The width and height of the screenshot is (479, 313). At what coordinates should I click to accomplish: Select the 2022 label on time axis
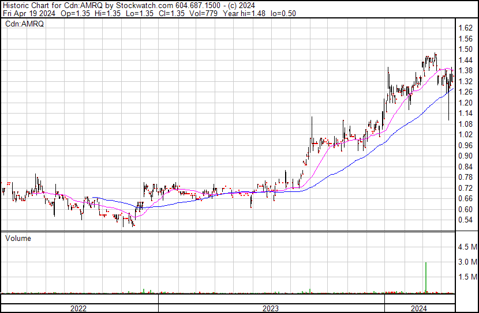click(78, 308)
